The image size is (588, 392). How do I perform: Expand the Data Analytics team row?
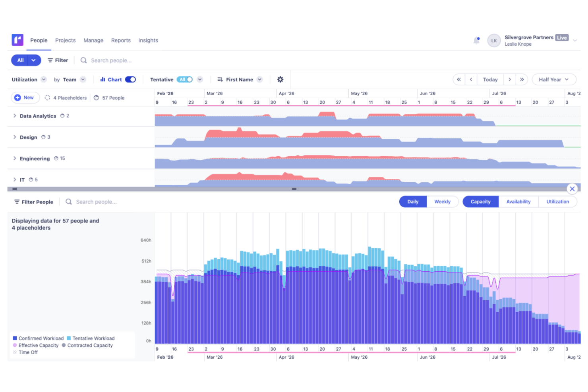point(15,116)
